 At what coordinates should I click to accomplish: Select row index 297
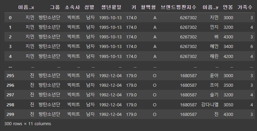(x=10, y=95)
